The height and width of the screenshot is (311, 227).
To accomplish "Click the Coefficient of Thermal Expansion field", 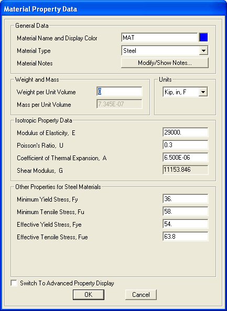I will coord(185,158).
